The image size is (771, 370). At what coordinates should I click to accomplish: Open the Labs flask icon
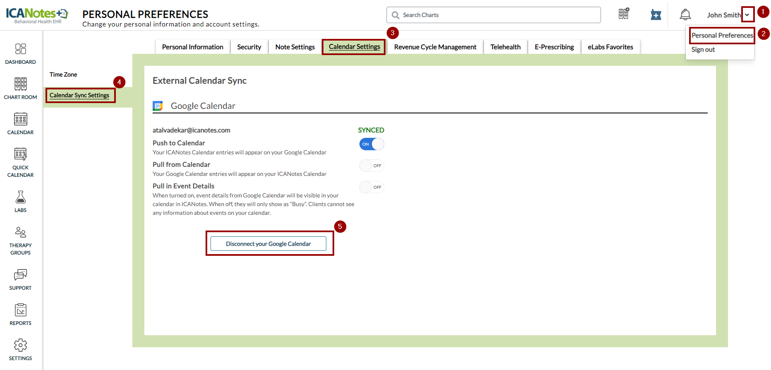(20, 198)
